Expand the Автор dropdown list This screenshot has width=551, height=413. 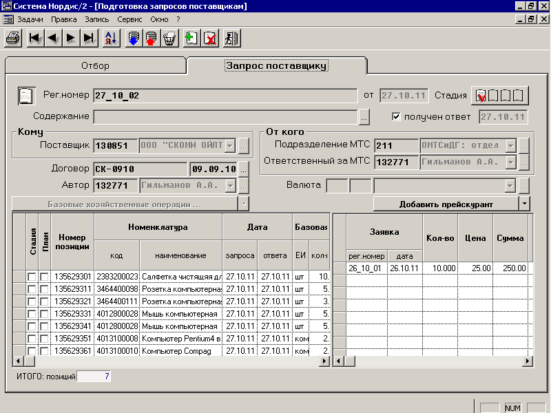point(230,185)
